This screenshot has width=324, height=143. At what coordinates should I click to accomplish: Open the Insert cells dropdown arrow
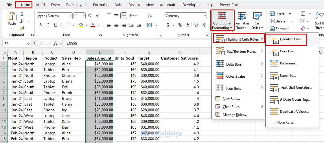click(x=290, y=14)
